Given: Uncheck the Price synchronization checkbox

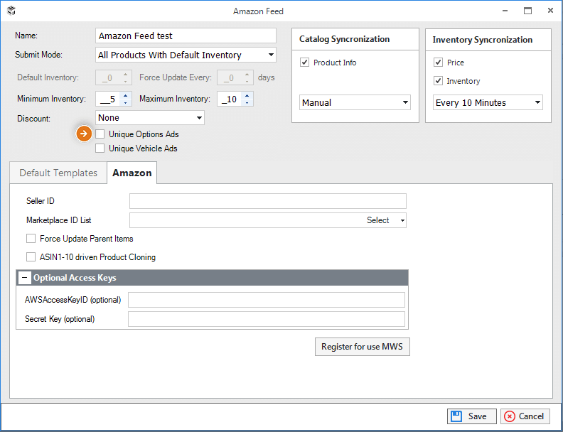Looking at the screenshot, I should point(438,63).
